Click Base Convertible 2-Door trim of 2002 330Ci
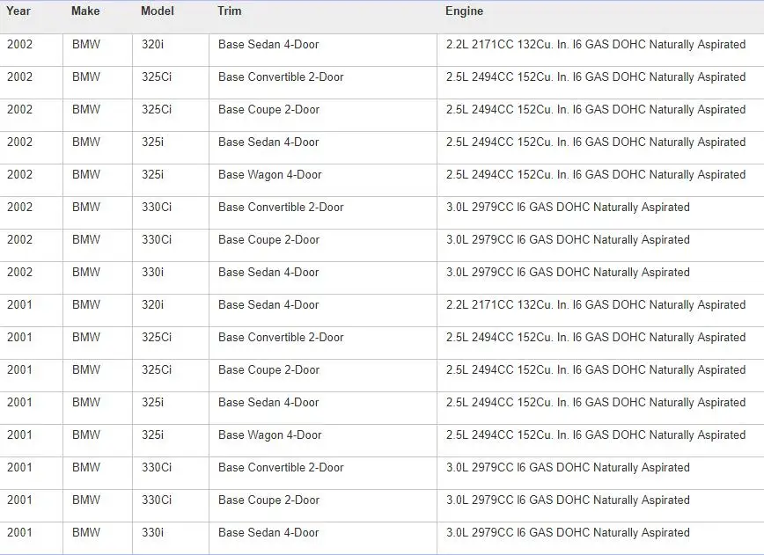Viewport: 764px width, 555px height. (281, 208)
